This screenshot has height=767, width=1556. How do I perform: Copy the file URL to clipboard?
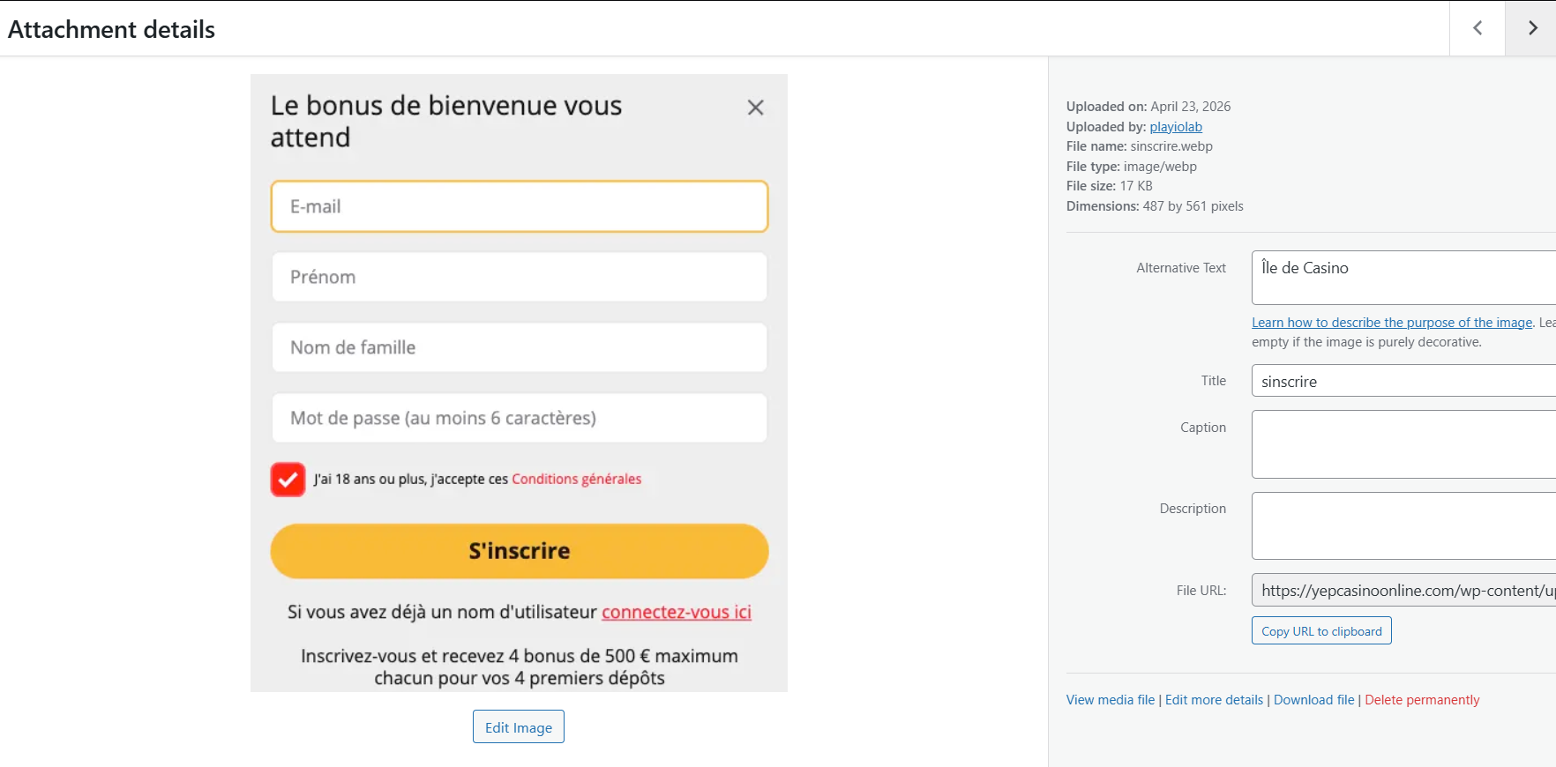[x=1320, y=631]
